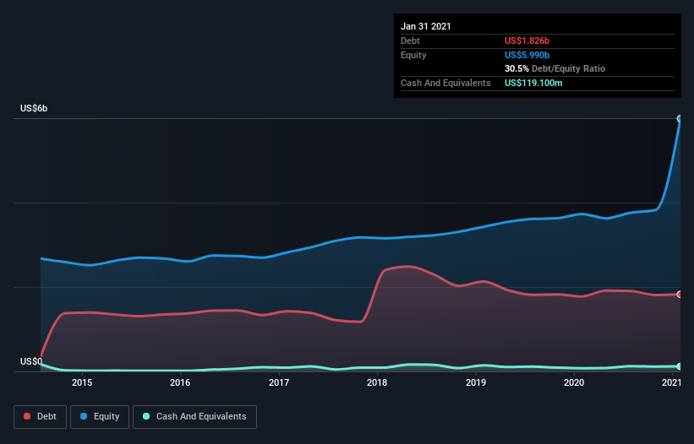Click the Equity label in tooltip
Viewport: 694px width, 444px height.
[x=413, y=55]
